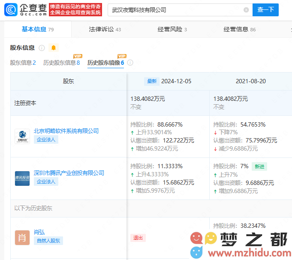
Task: Switch to the 经营信息 tab
Action: pos(240,29)
